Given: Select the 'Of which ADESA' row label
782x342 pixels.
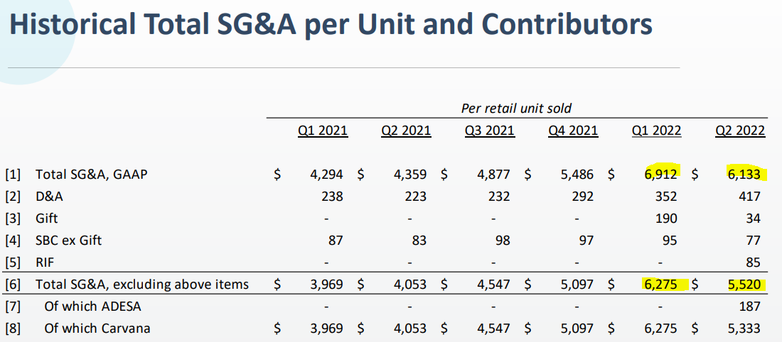Looking at the screenshot, I should (x=92, y=307).
